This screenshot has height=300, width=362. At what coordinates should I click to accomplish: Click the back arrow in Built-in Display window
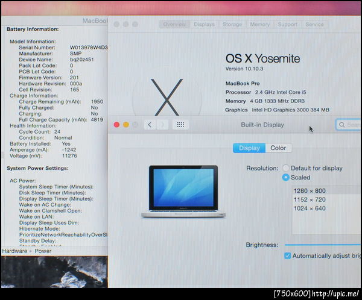click(x=150, y=125)
